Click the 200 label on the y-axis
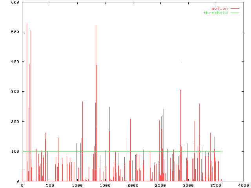Viewport: 251px width, 188px height. pos(15,121)
